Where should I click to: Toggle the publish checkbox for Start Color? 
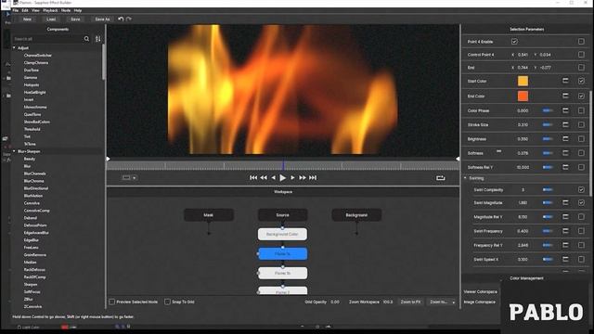point(581,81)
